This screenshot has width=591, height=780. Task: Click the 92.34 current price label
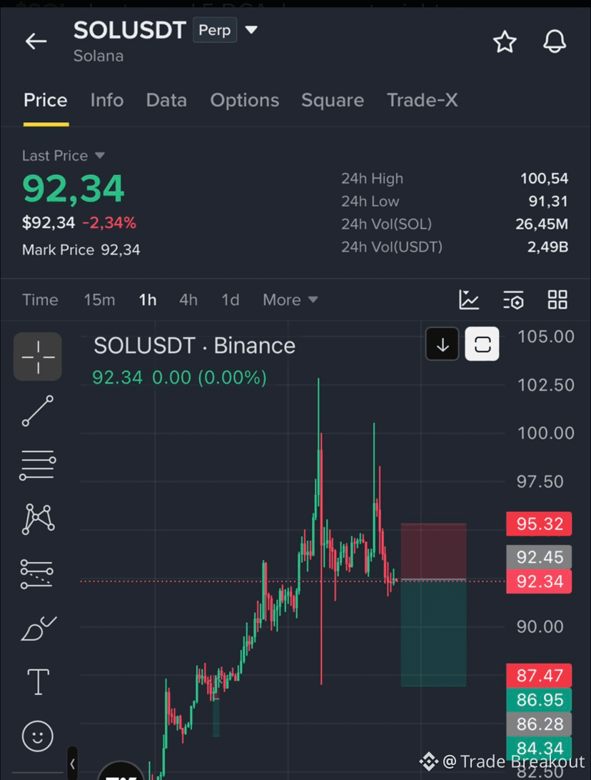point(540,581)
